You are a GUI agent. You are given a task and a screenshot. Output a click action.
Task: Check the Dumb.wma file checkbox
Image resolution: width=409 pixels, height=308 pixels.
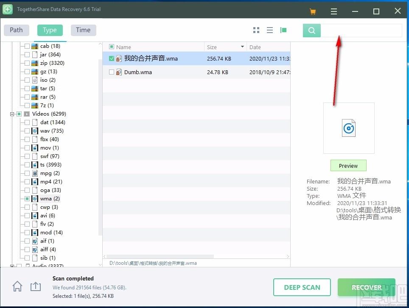click(112, 72)
